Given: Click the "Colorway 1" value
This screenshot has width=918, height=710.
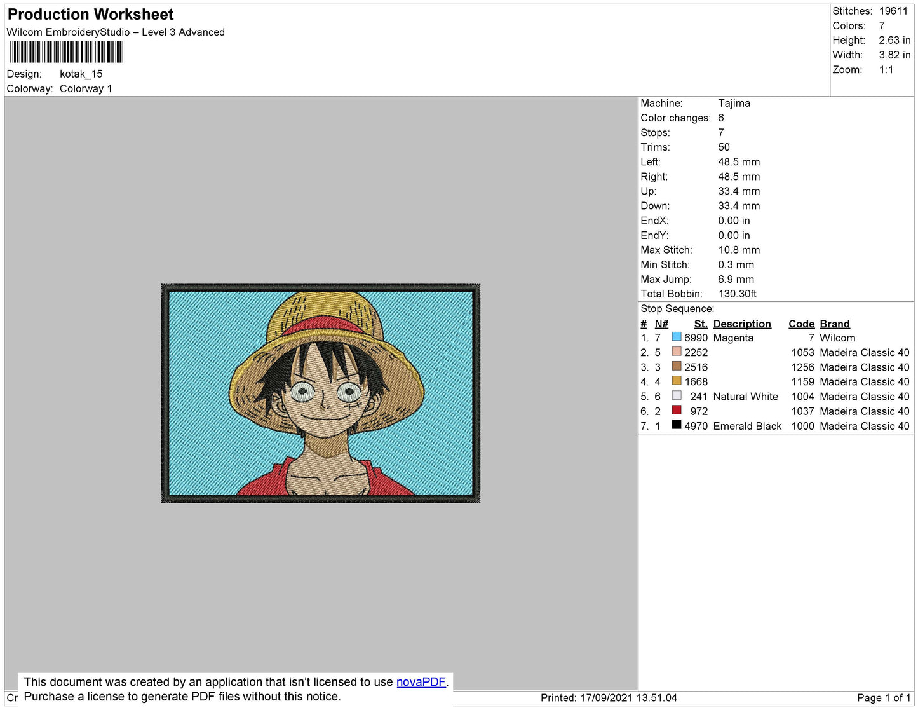Looking at the screenshot, I should coord(86,88).
